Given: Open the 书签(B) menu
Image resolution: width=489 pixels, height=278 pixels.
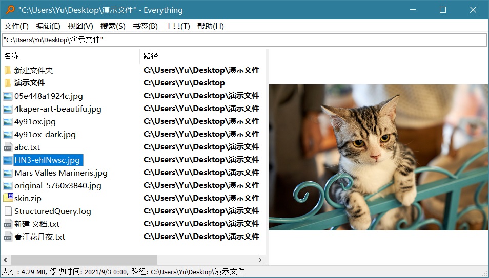Looking at the screenshot, I should pyautogui.click(x=145, y=26).
